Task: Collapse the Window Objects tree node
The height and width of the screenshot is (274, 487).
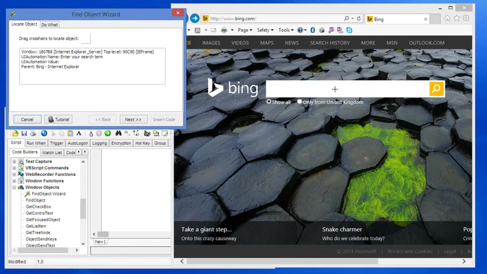Action: 14,188
